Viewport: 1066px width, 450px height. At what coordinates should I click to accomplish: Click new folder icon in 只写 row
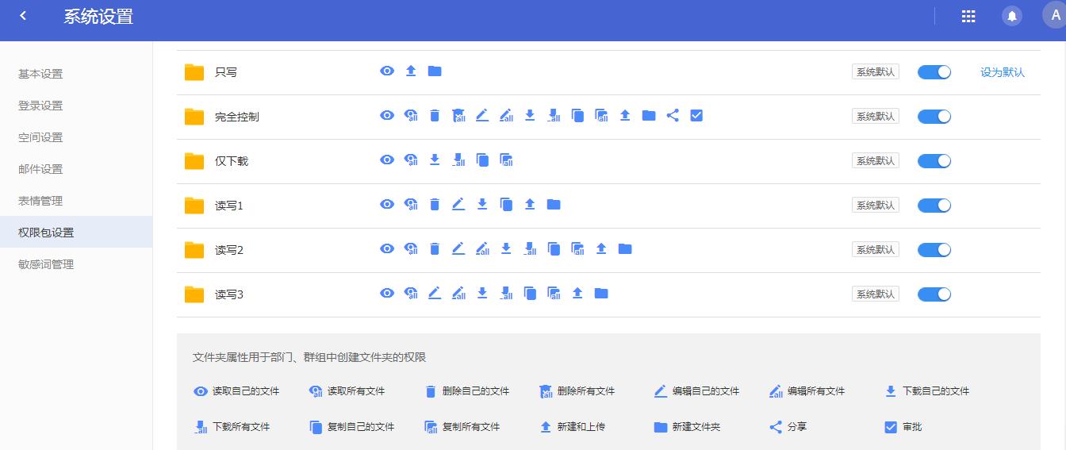pos(435,71)
